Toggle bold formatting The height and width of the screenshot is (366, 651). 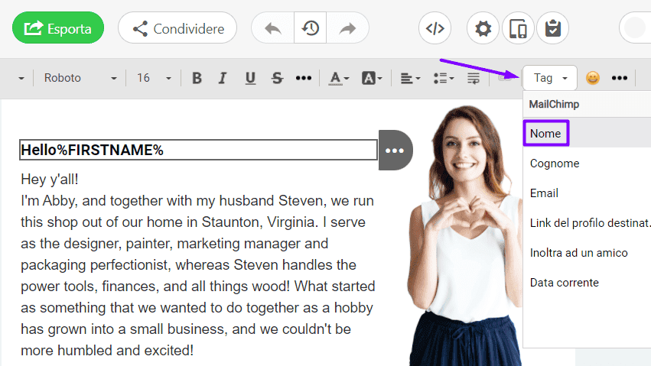197,78
